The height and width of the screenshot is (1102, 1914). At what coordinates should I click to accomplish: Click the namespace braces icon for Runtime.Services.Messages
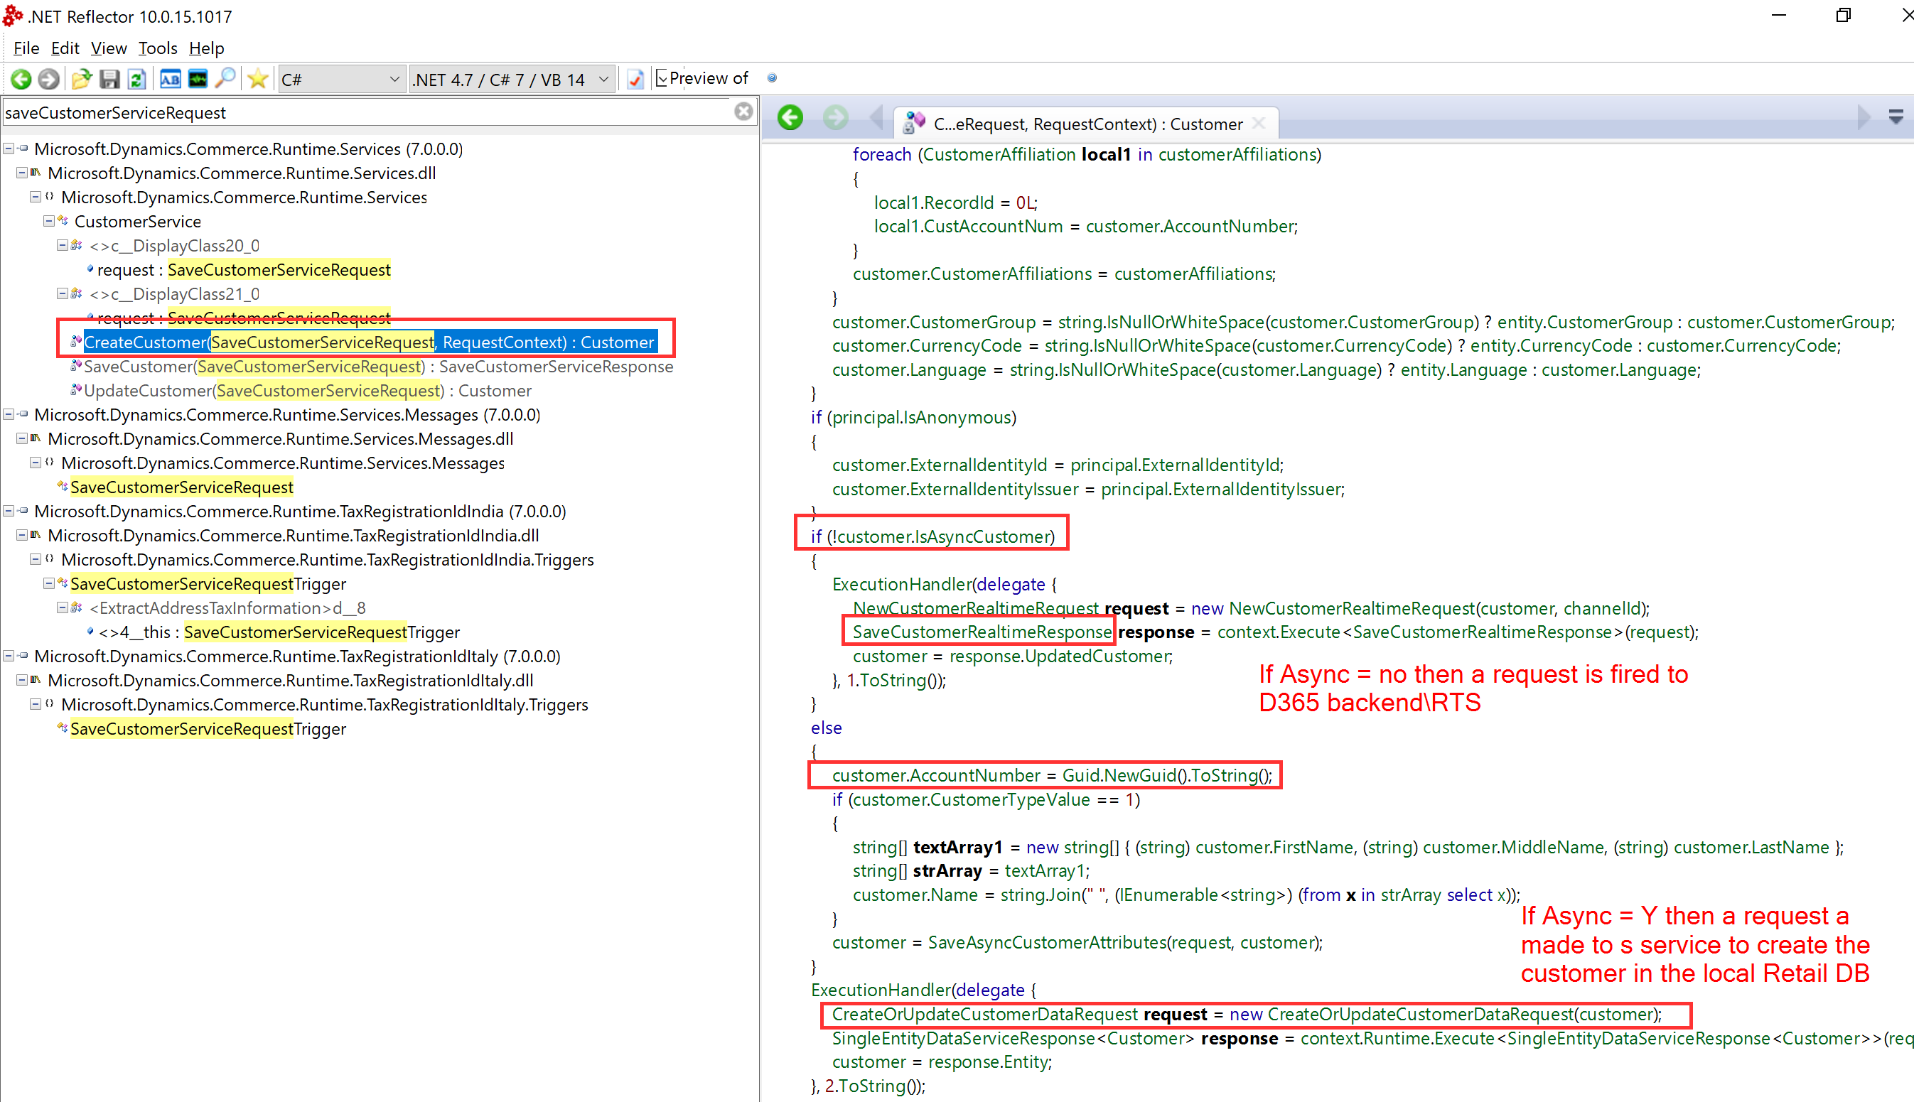(x=49, y=463)
